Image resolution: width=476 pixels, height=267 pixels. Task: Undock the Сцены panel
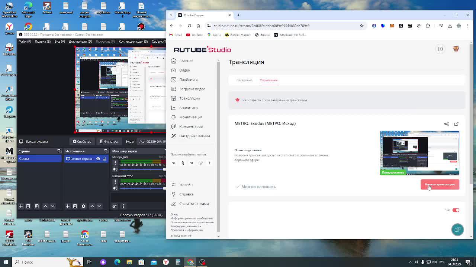tap(59, 151)
